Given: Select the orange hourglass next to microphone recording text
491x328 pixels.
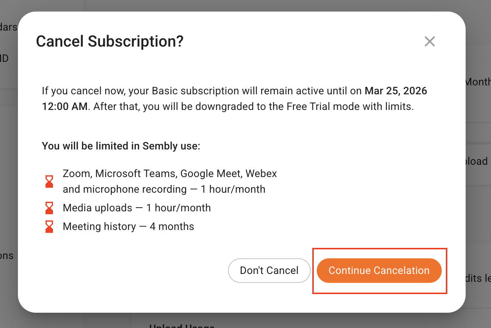Looking at the screenshot, I should point(49,181).
